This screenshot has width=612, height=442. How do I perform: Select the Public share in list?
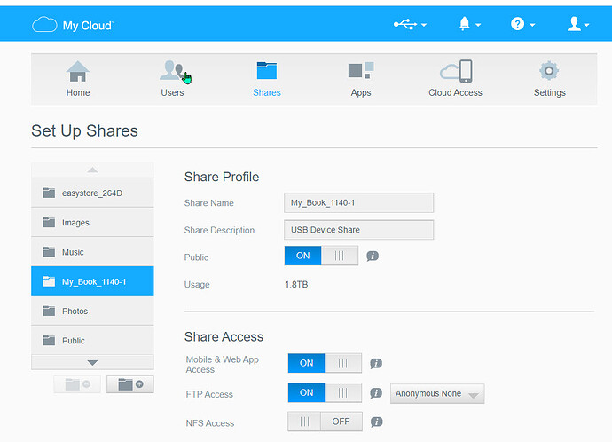pos(92,341)
